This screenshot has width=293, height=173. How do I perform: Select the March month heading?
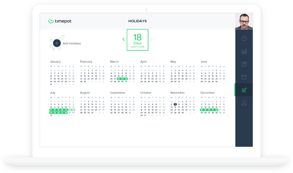coord(114,61)
